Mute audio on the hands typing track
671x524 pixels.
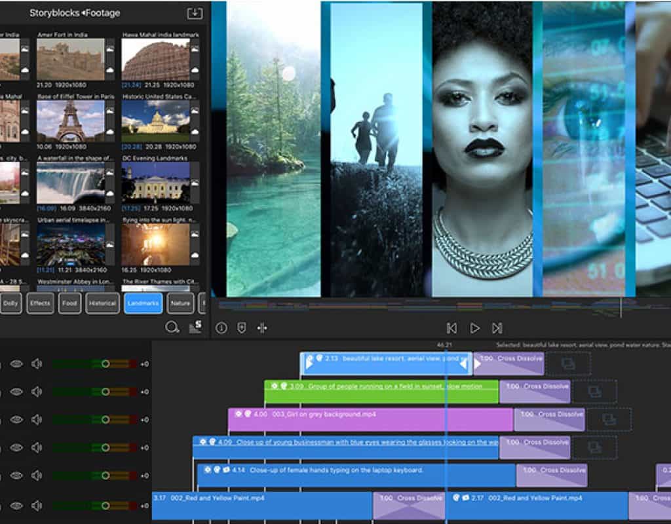[37, 476]
